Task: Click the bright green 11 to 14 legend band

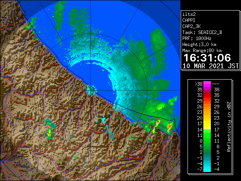Action: click(207, 135)
